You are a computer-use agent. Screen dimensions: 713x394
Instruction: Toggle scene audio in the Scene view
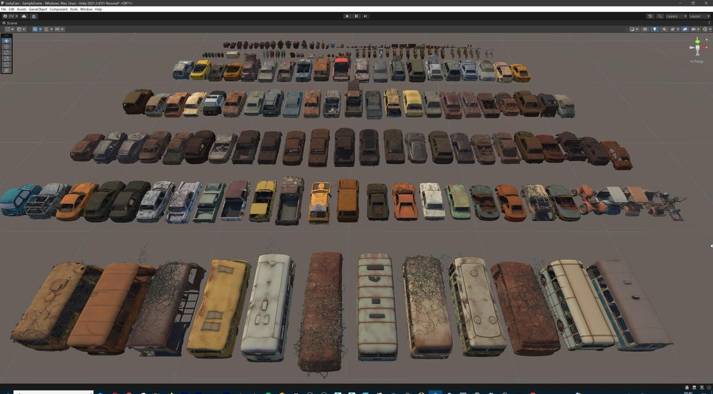tap(664, 29)
